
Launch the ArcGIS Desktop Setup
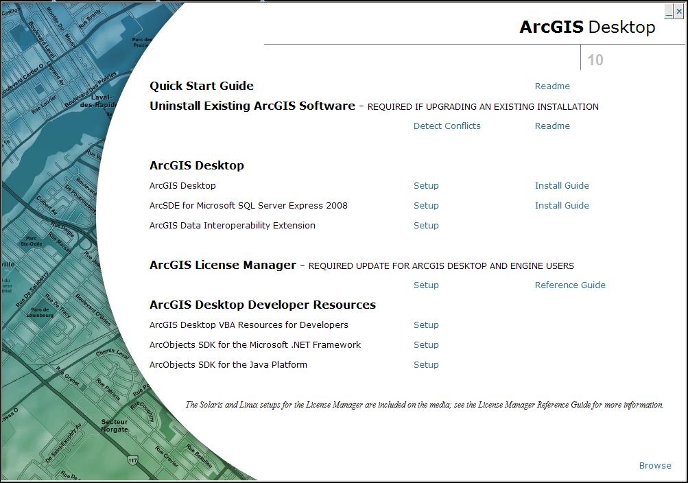tap(425, 185)
